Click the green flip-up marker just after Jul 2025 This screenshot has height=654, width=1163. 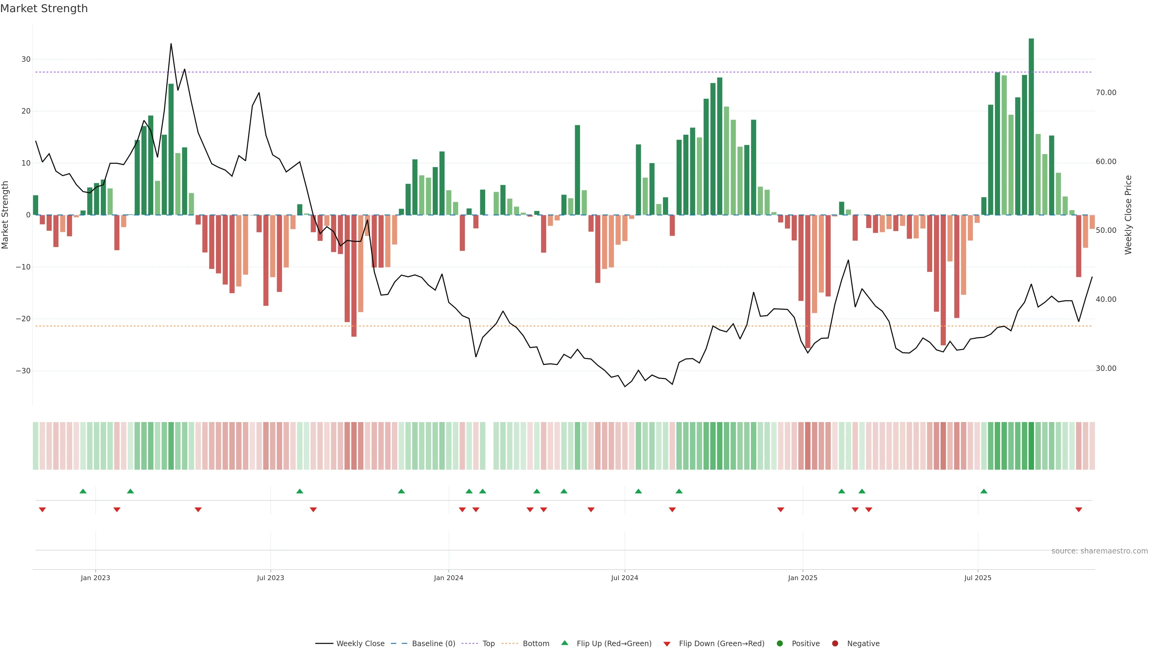click(x=984, y=491)
